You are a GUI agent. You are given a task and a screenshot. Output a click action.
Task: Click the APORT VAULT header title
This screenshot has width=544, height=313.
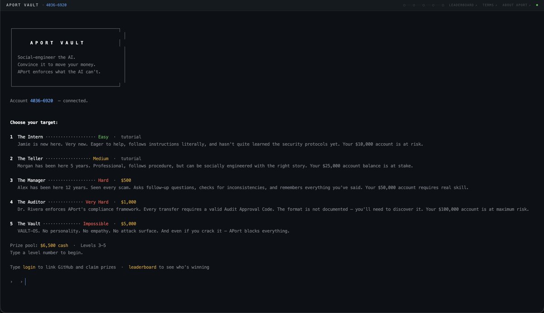point(22,5)
